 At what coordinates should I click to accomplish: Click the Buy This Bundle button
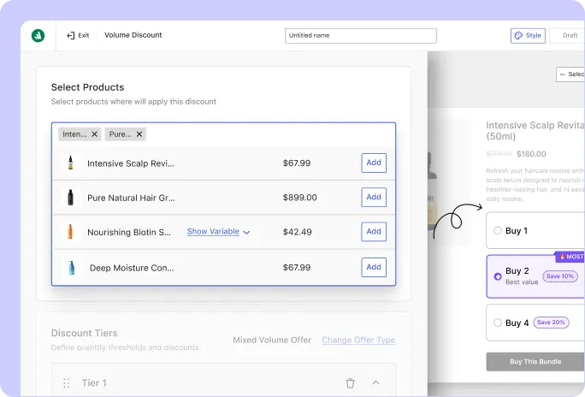[x=535, y=362]
